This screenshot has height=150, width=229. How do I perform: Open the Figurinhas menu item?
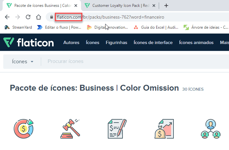click(116, 42)
